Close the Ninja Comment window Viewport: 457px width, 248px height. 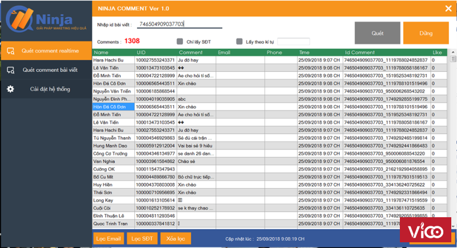(448, 9)
